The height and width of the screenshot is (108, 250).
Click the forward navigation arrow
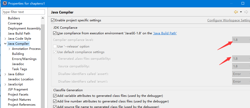[x=246, y=12]
